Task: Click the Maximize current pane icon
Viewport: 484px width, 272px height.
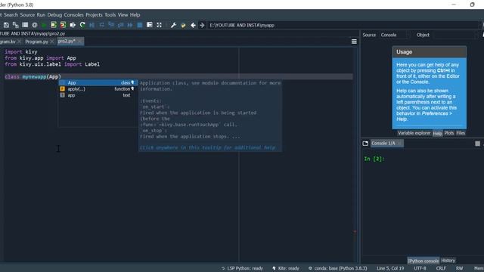Action: point(150,25)
